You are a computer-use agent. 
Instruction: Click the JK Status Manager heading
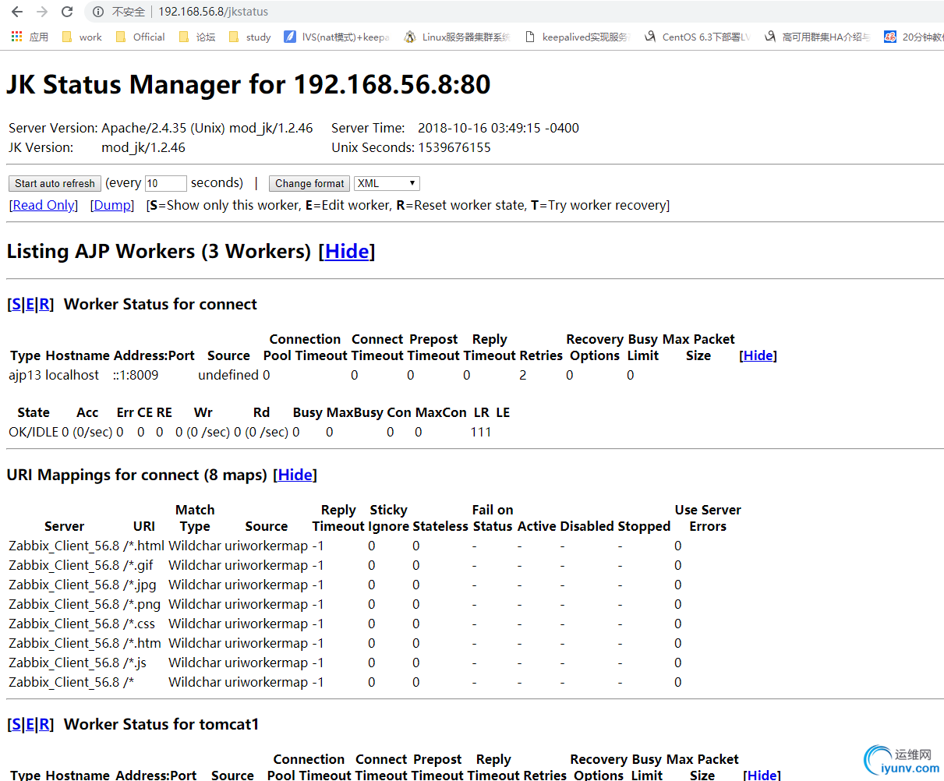point(249,84)
